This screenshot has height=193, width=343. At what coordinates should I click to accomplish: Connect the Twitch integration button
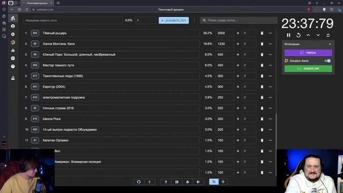tap(308, 53)
